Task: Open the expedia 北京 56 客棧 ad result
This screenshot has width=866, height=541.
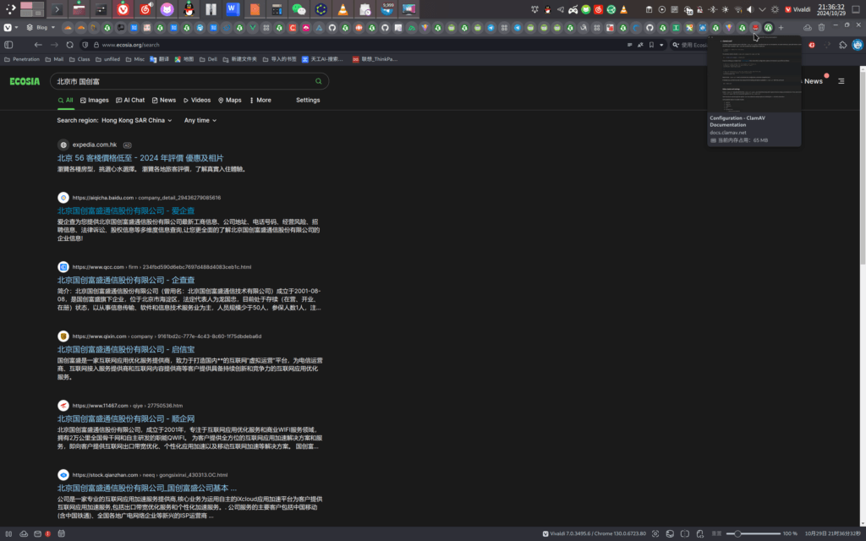Action: pyautogui.click(x=140, y=158)
